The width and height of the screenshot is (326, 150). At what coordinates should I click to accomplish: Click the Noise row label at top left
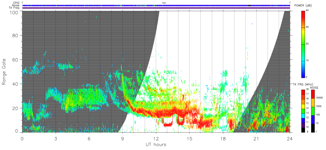[x=16, y=5]
